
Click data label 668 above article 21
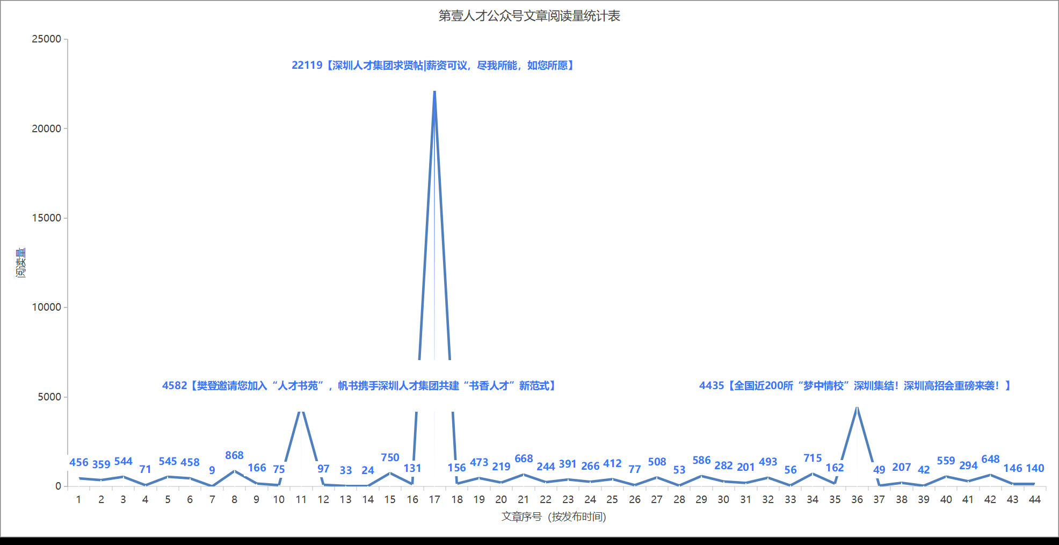(x=524, y=458)
